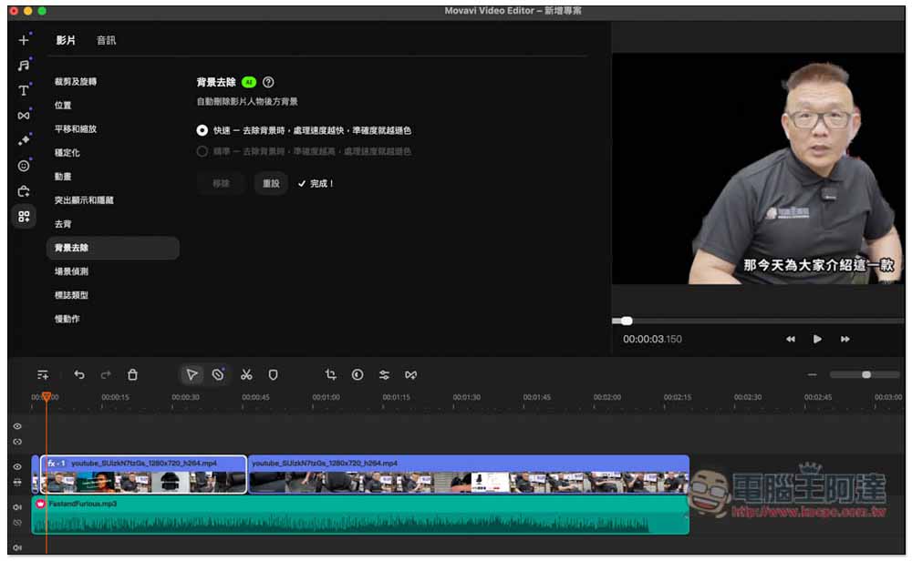Click the Add track icon in timeline toolbar
This screenshot has height=561, width=912.
point(43,375)
